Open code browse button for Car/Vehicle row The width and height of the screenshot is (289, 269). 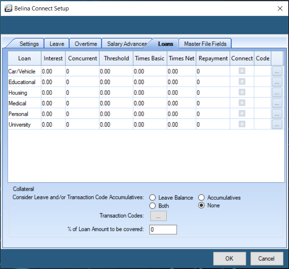pyautogui.click(x=277, y=71)
